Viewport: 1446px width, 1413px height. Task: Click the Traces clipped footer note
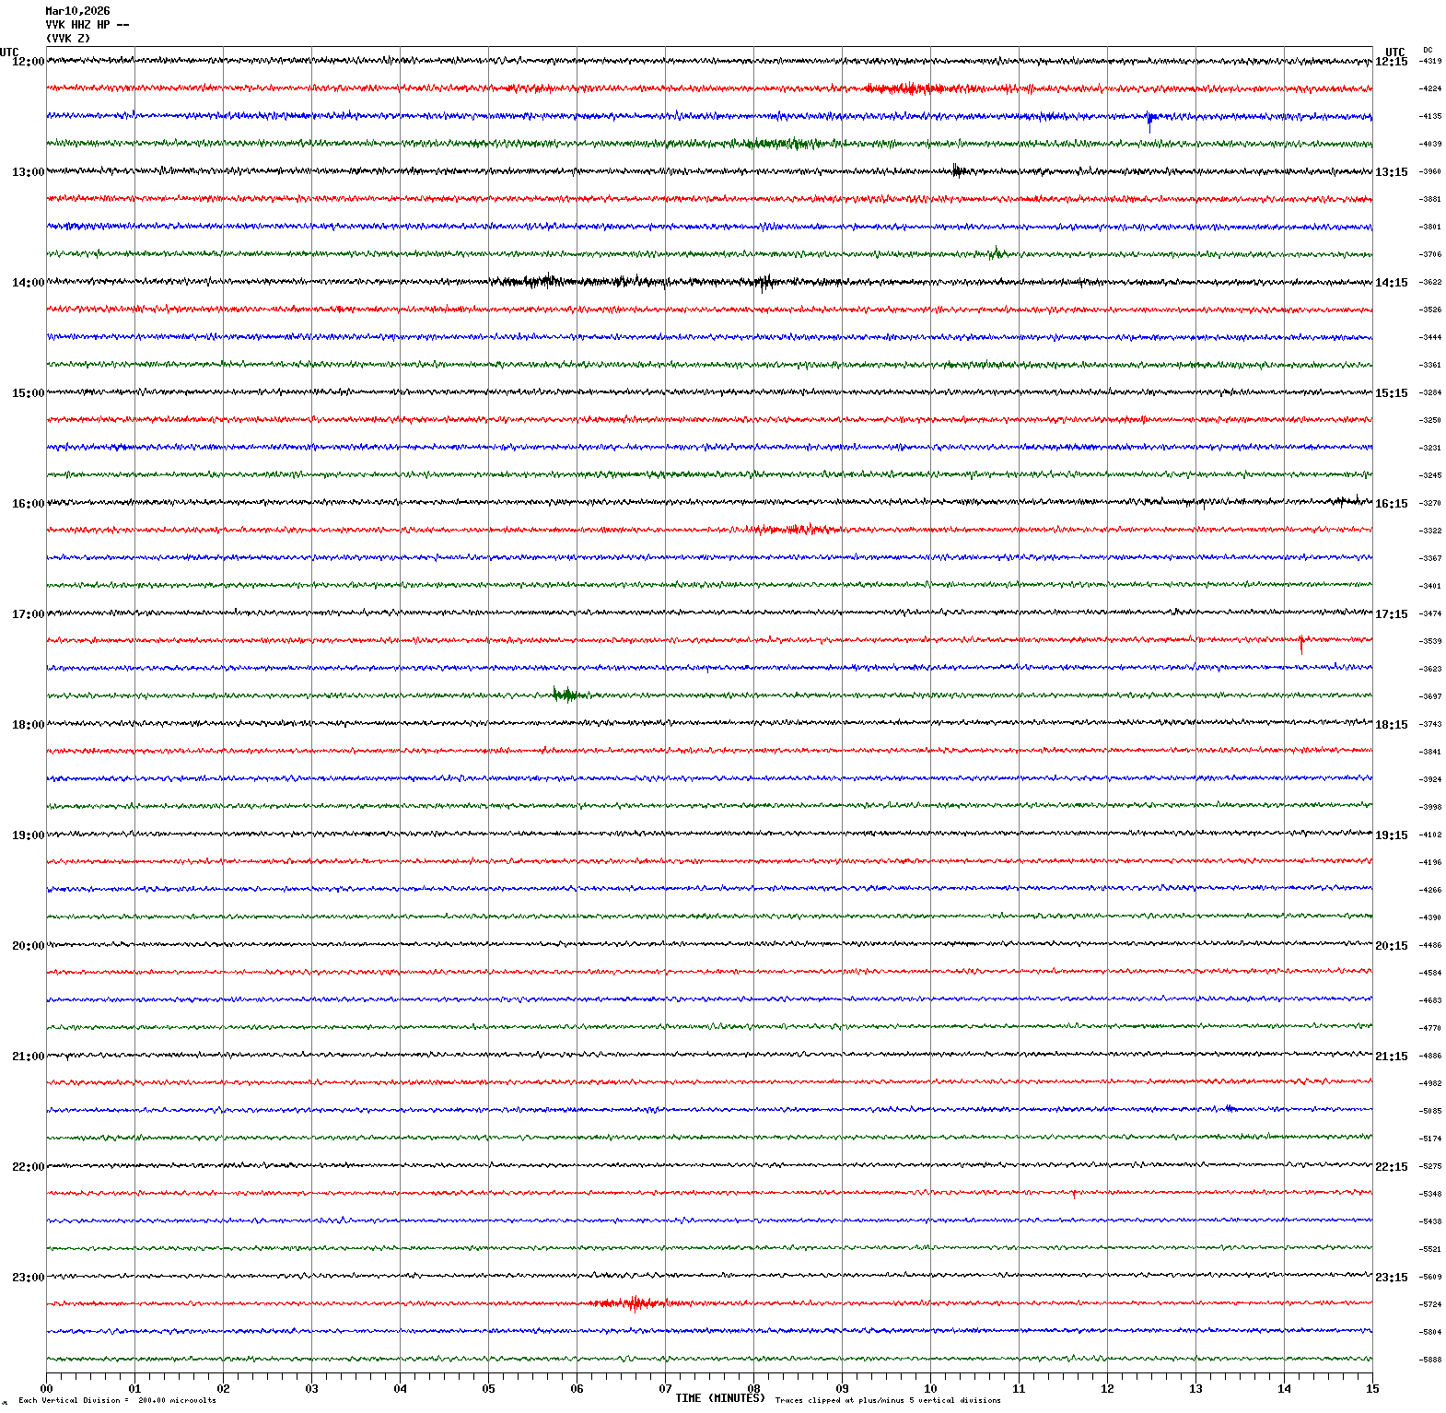point(887,1400)
